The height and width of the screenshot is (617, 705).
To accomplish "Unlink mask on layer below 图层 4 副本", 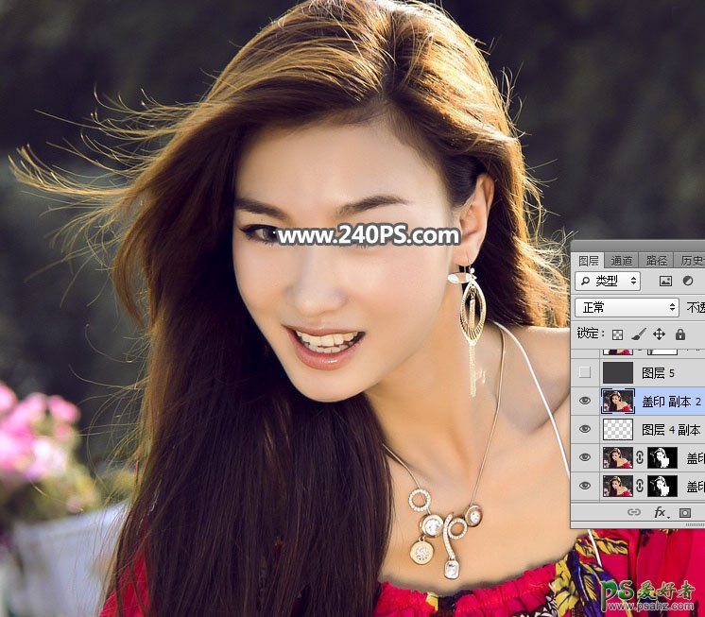I will 640,457.
